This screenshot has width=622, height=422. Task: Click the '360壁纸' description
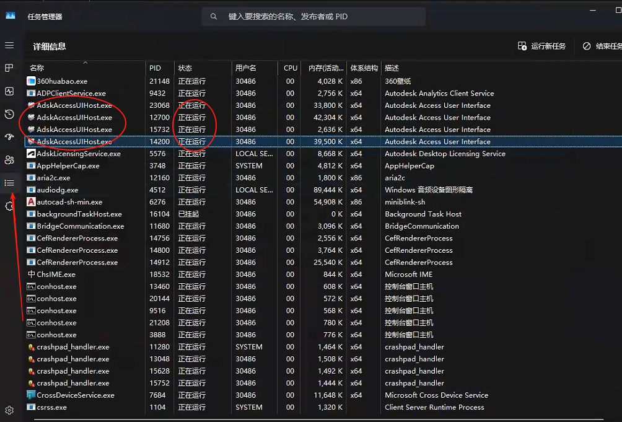(398, 81)
